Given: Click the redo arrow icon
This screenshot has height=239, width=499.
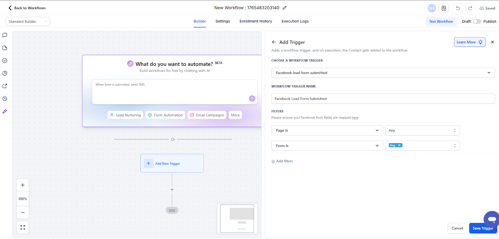Looking at the screenshot, I should 470,8.
